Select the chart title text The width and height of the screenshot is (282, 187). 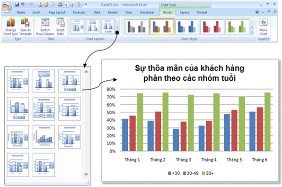190,73
